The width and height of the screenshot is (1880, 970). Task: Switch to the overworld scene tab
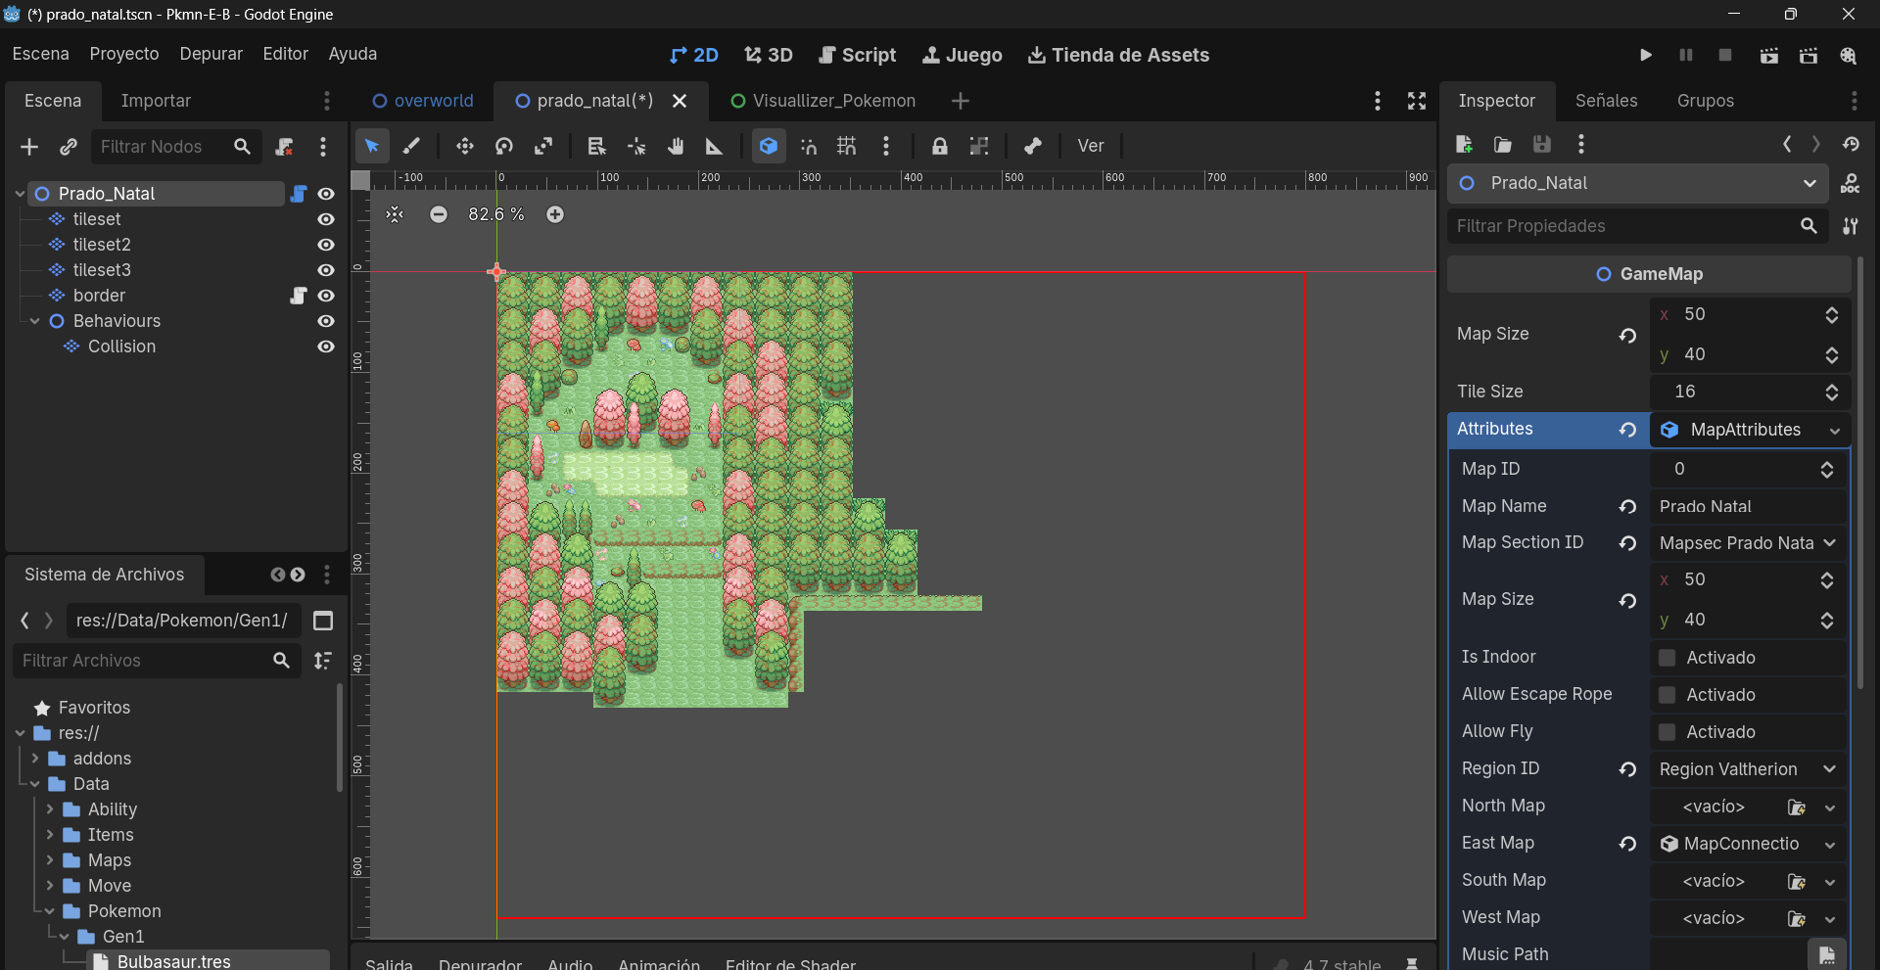pyautogui.click(x=423, y=101)
